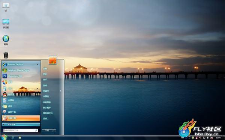Screen dimensions: 225x140
Task: Click the volume speaker tray icon
Action: 208,138
